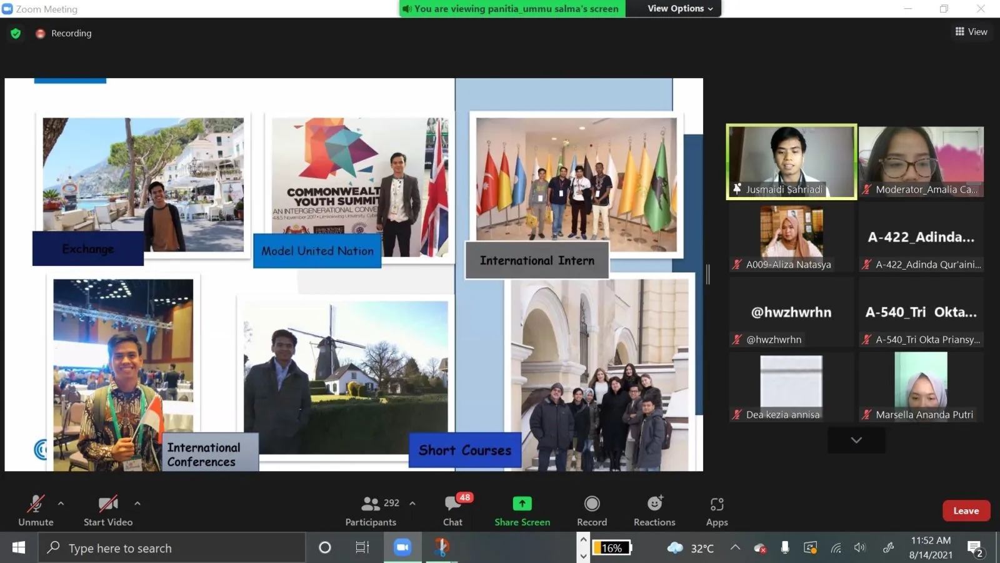Open the Participants list icon
The image size is (1000, 563).
point(371,504)
